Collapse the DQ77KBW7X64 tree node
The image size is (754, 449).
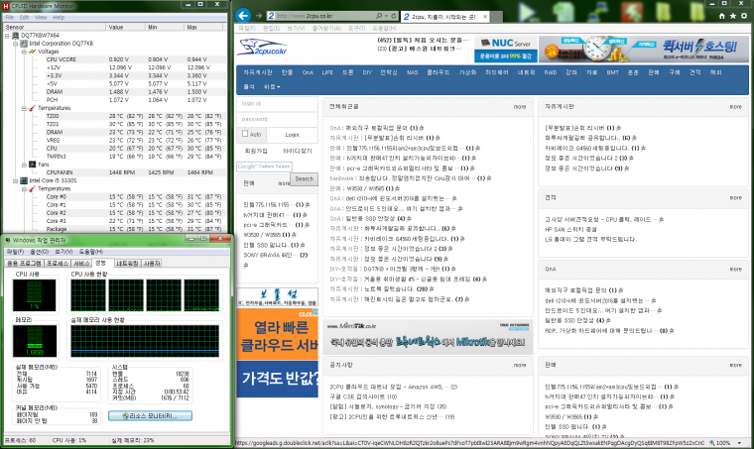click(x=7, y=36)
